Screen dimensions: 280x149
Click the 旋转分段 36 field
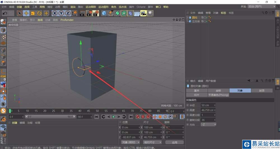208,120
